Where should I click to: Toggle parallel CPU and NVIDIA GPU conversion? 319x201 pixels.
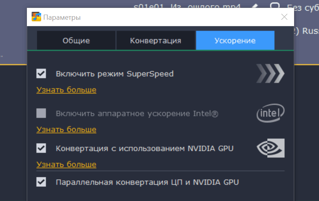(x=41, y=182)
